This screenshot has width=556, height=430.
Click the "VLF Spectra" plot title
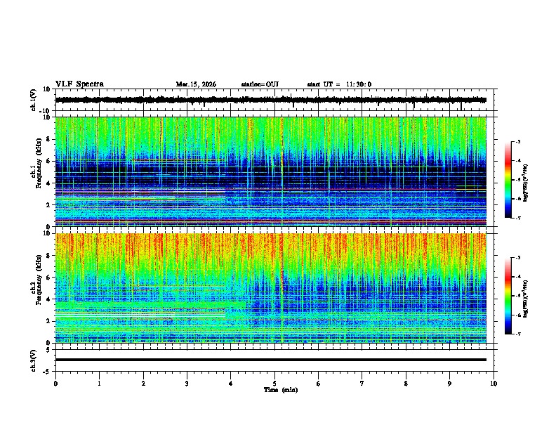[79, 84]
